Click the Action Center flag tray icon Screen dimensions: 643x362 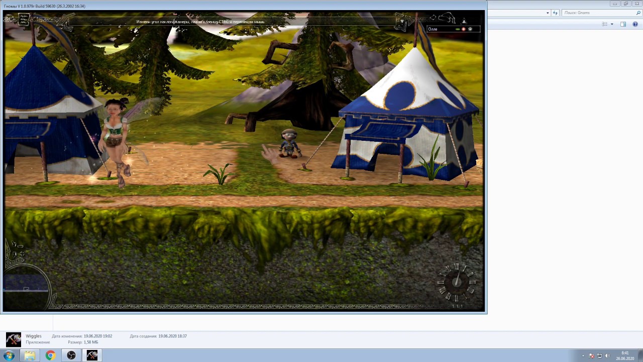coord(591,356)
